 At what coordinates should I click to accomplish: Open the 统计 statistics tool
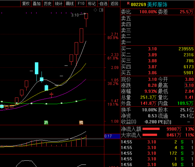(59, 4)
